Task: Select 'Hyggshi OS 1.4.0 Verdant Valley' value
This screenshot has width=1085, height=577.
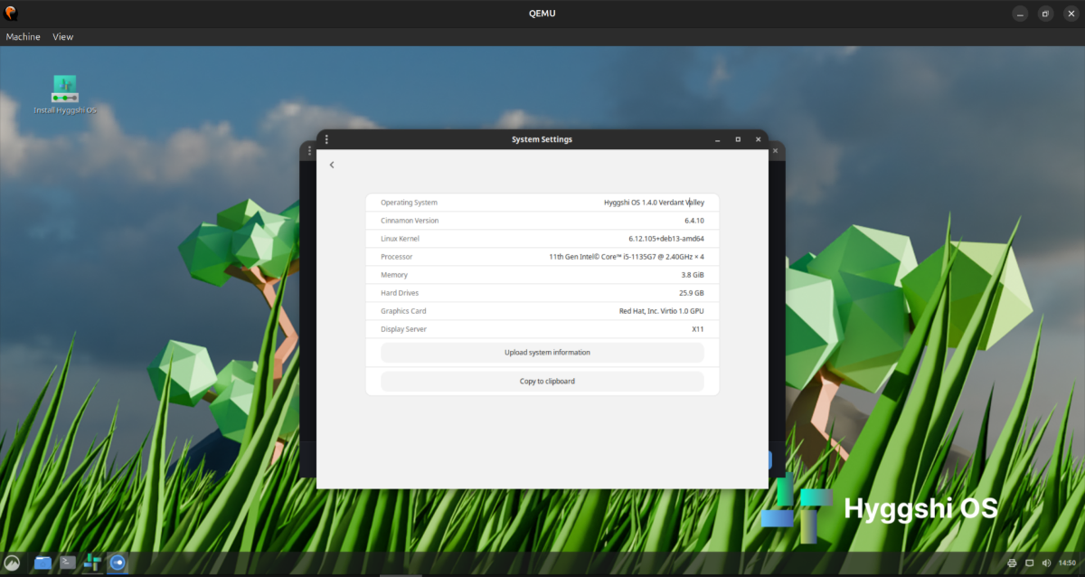Action: (x=655, y=203)
